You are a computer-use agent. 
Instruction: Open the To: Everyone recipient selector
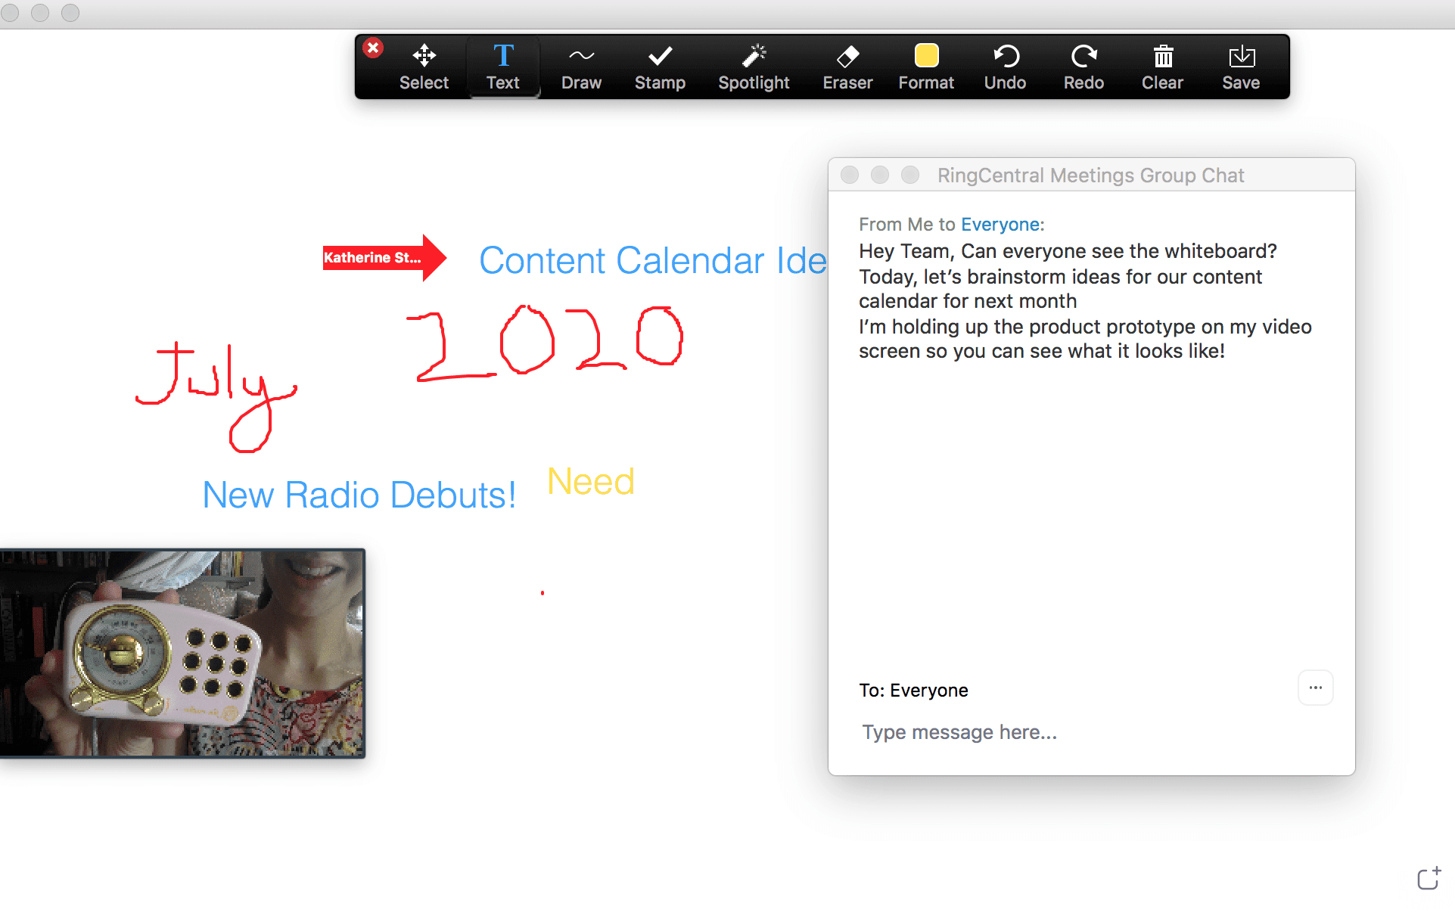coord(913,691)
